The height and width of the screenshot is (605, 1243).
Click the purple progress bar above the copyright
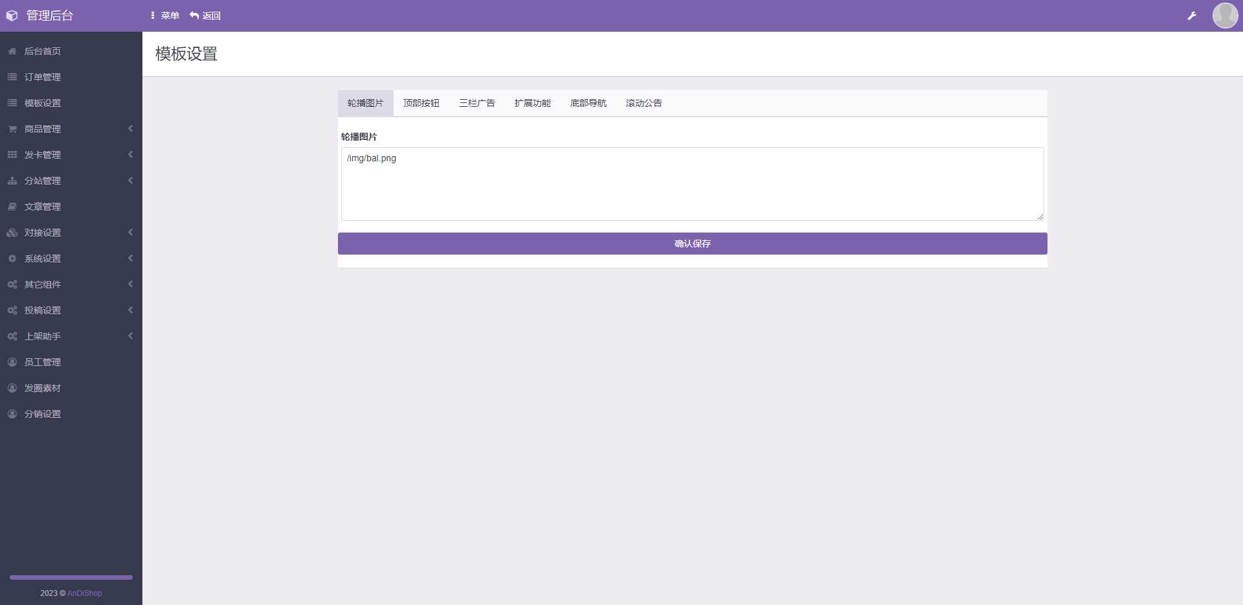[x=70, y=577]
